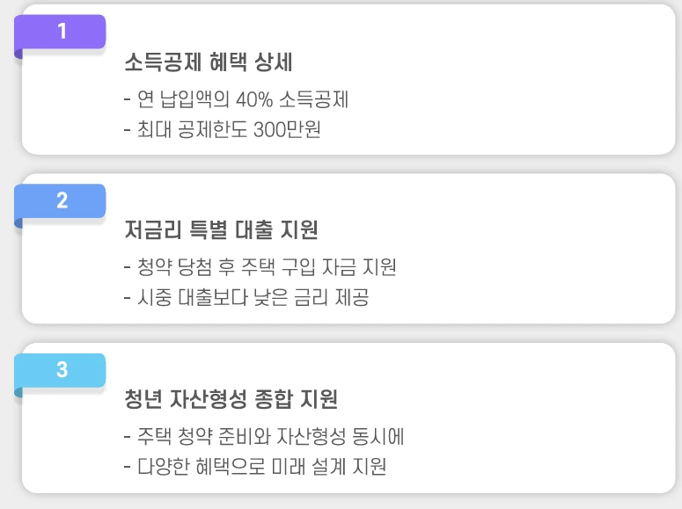Click the purple number 1 ribbon badge

pyautogui.click(x=60, y=32)
